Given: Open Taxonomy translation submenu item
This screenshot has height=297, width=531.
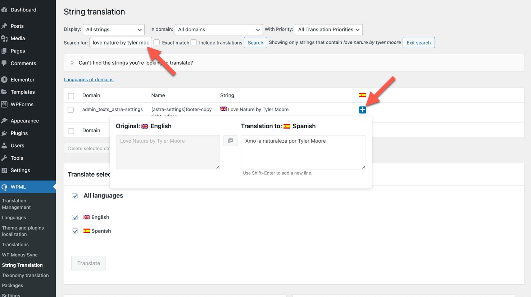Looking at the screenshot, I should coord(25,275).
